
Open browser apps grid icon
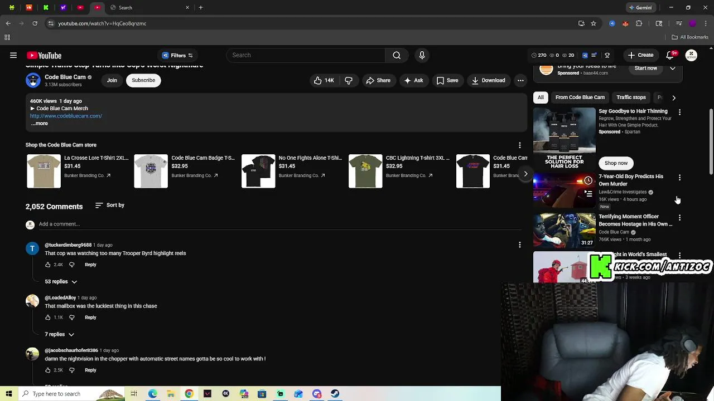click(7, 37)
